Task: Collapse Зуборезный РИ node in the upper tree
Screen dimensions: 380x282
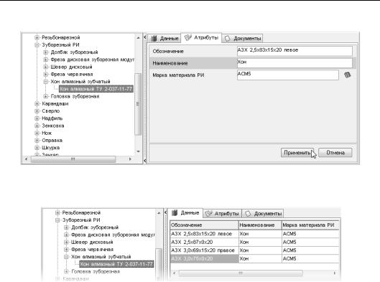Action: 37,44
